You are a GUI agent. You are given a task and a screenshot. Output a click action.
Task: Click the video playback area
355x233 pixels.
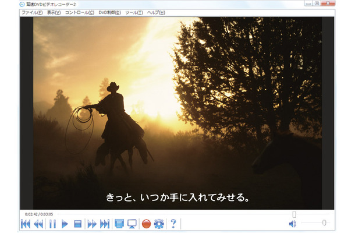(x=177, y=113)
